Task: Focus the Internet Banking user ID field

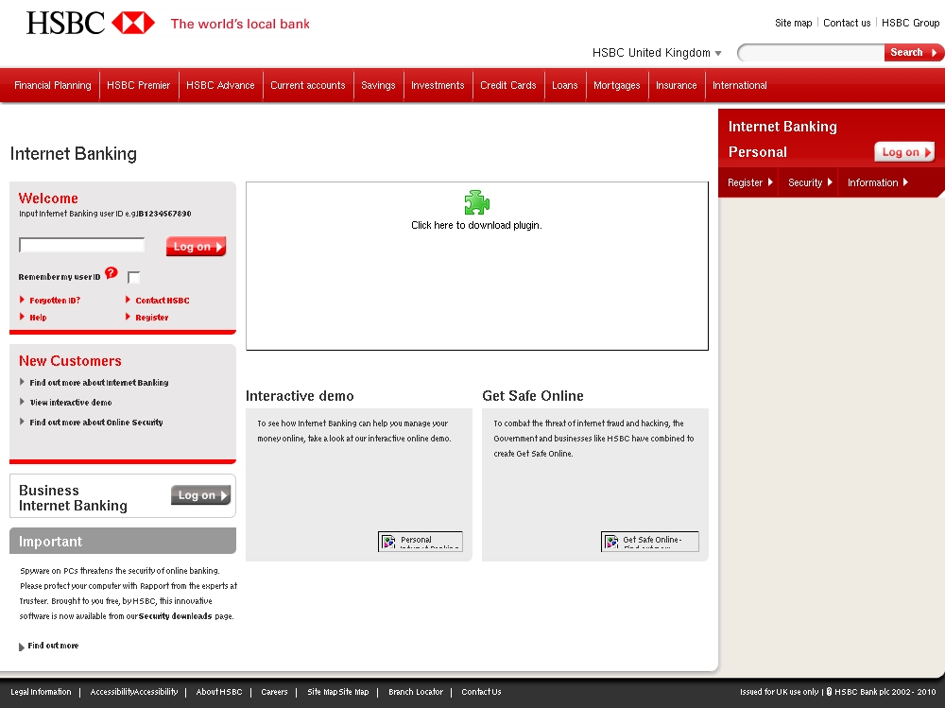Action: point(82,245)
